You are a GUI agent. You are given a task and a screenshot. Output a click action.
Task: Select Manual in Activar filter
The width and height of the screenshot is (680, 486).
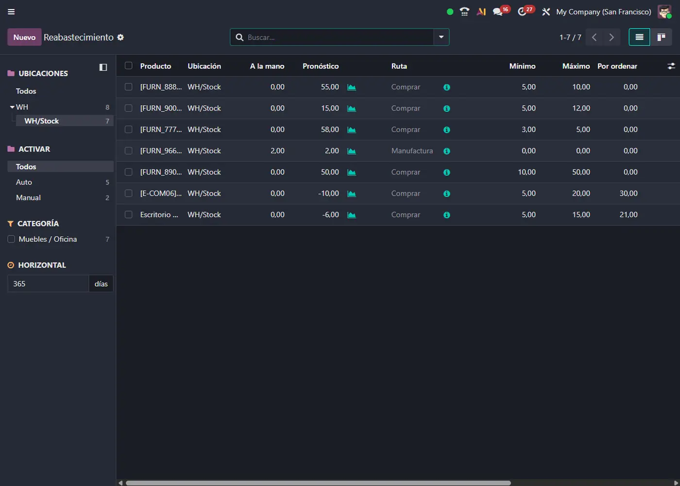point(28,198)
